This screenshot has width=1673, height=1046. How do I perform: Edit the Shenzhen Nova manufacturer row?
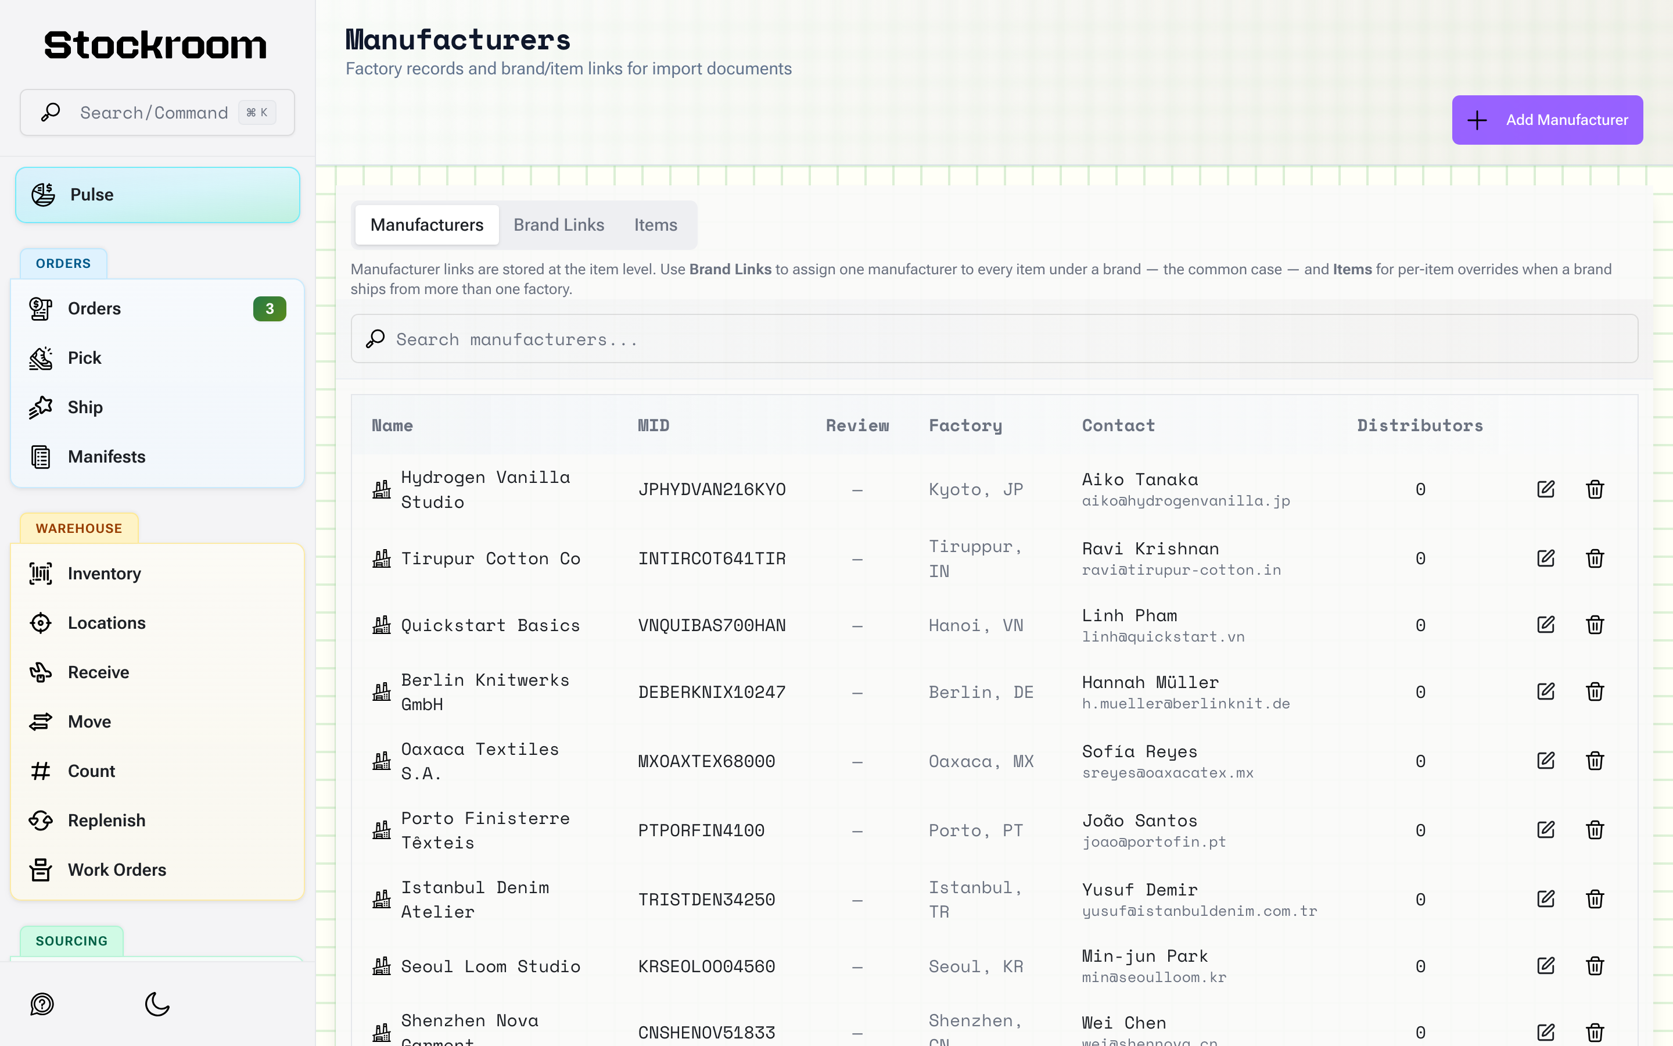coord(1546,1033)
